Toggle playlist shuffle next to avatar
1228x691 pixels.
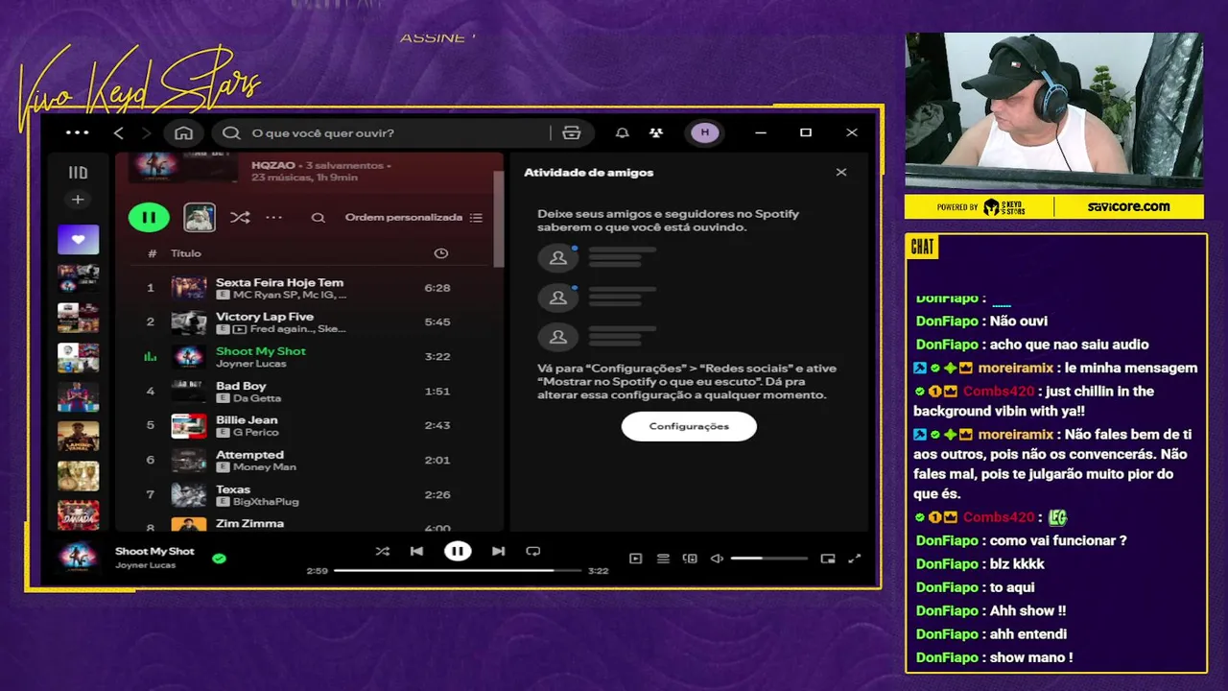click(x=240, y=218)
